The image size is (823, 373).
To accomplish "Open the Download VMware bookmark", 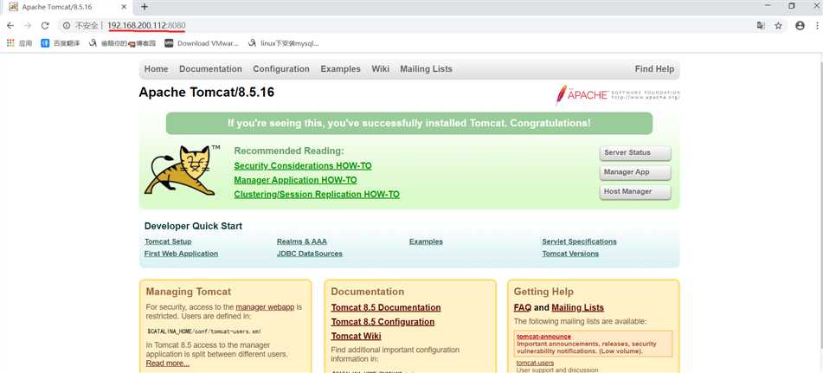I will (x=202, y=43).
